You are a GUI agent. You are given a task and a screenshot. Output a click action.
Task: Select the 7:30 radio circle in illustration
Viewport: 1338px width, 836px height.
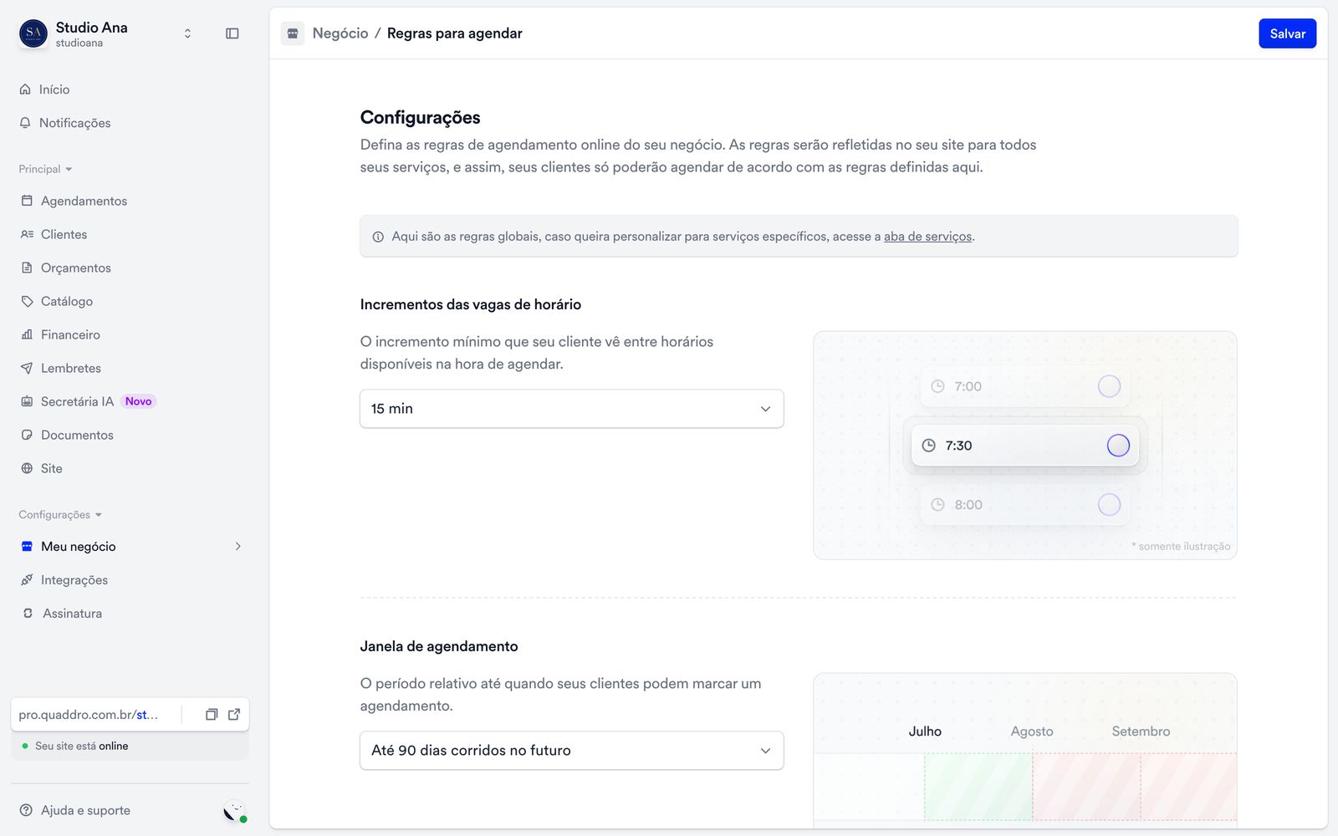click(1118, 446)
